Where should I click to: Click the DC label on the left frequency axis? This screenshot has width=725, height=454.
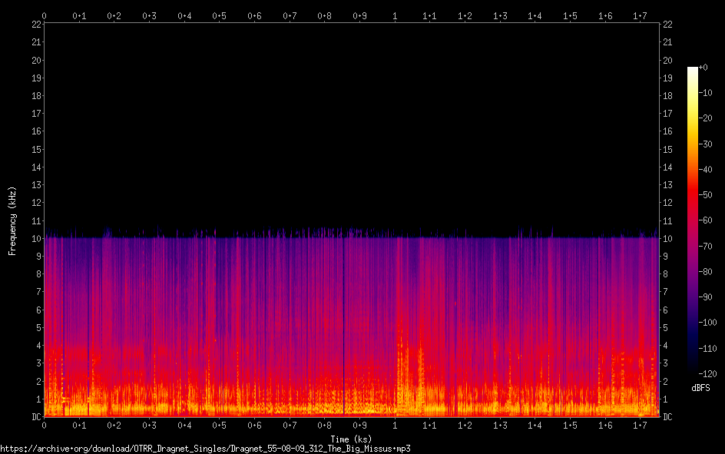35,417
